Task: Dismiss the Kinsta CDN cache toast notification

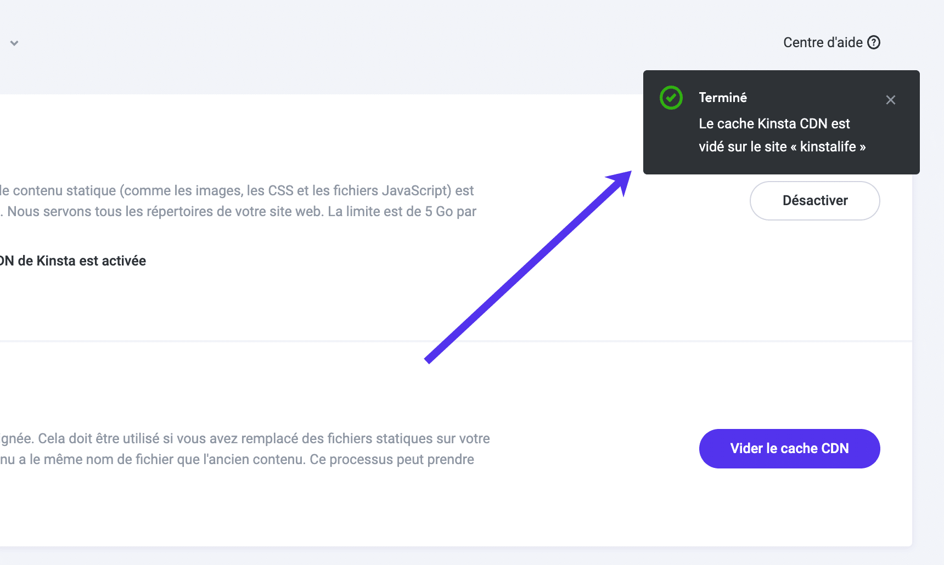Action: coord(890,100)
